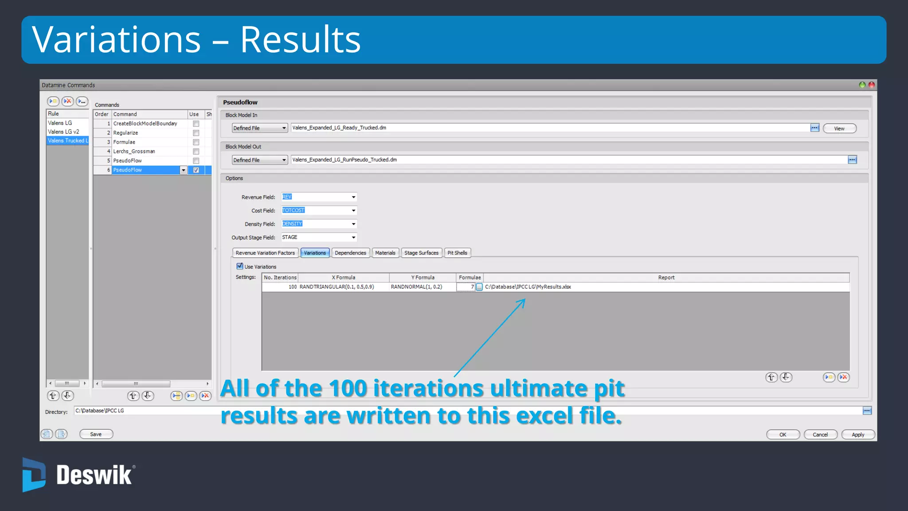The width and height of the screenshot is (908, 511).
Task: Move variation row up in Settings grid
Action: (x=771, y=377)
